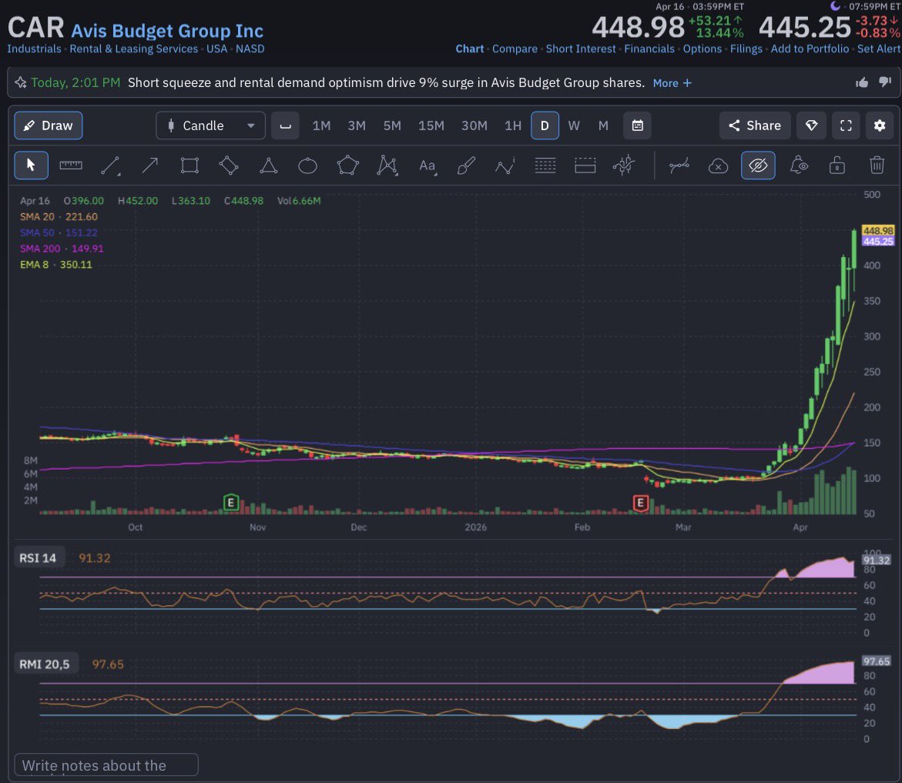Select the ellipse drawing tool
902x783 pixels.
(308, 166)
